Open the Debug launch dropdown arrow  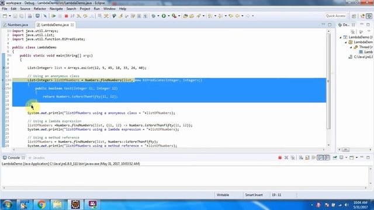[x=158, y=16]
